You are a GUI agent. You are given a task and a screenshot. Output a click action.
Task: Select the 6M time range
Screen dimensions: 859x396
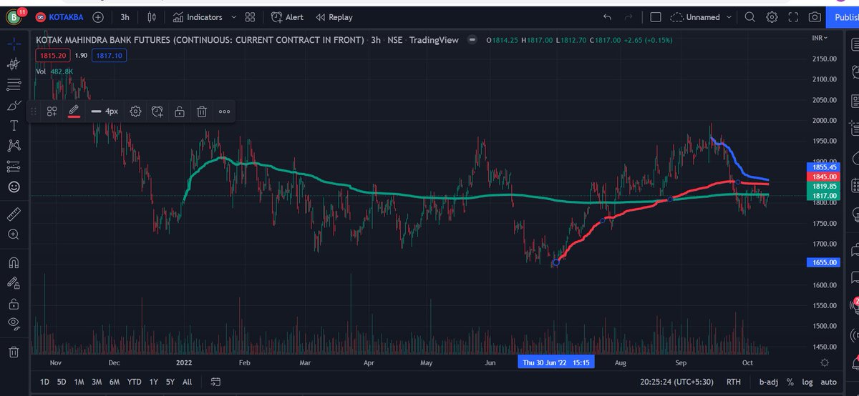tap(115, 382)
